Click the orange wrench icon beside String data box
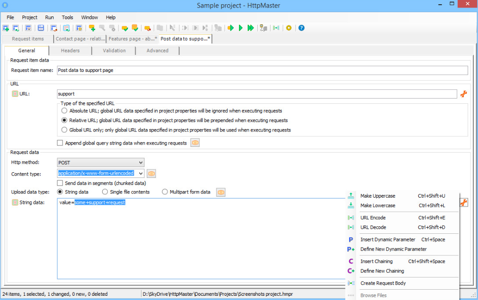The height and width of the screenshot is (300, 478). (464, 202)
